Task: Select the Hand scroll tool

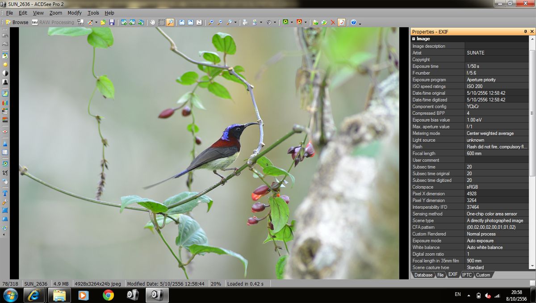Action: point(153,22)
